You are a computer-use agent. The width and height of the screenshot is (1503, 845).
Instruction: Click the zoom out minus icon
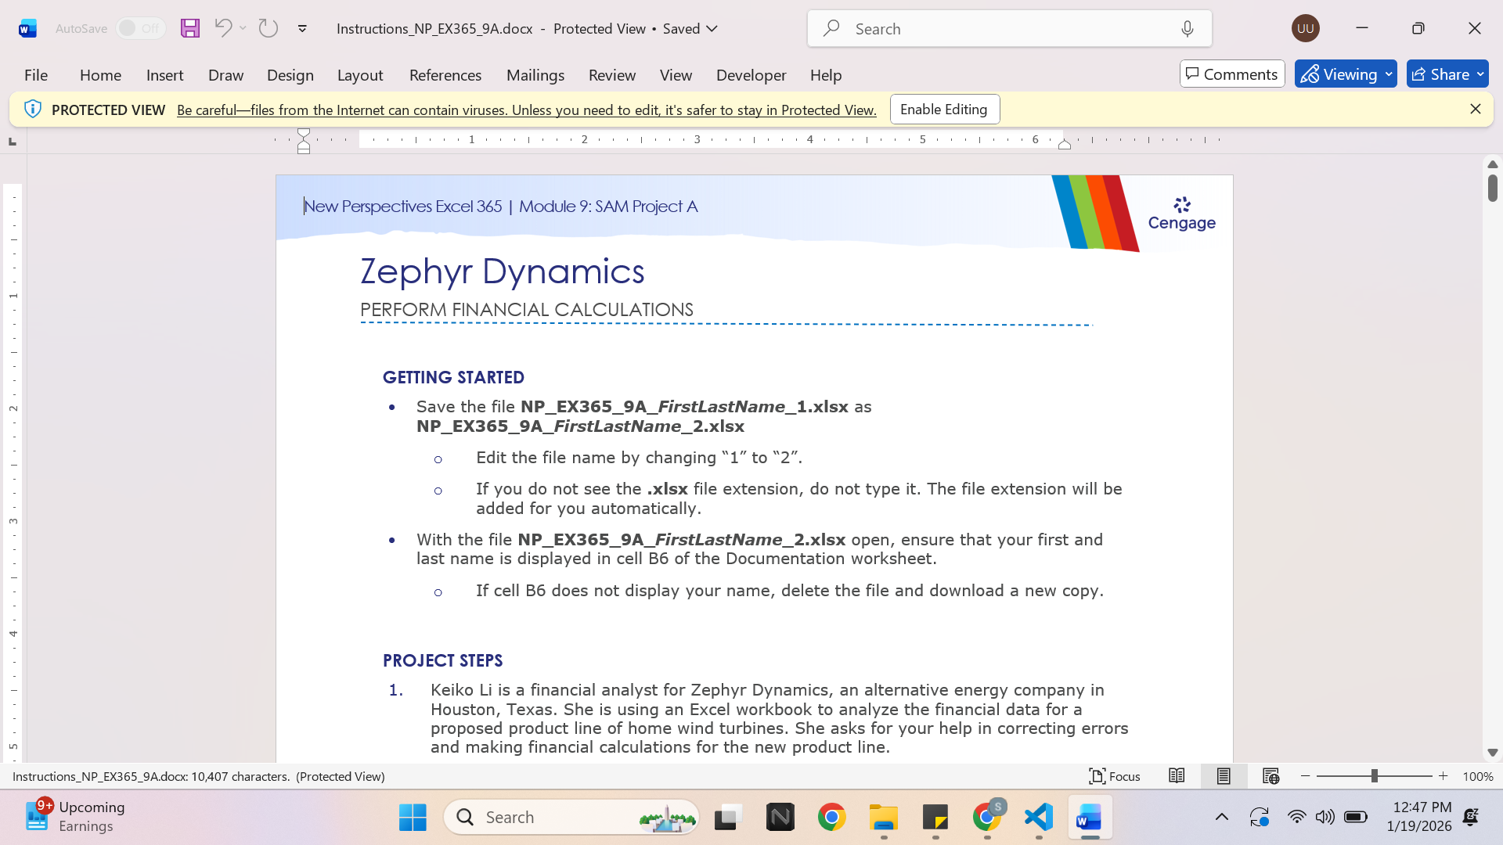pyautogui.click(x=1305, y=776)
